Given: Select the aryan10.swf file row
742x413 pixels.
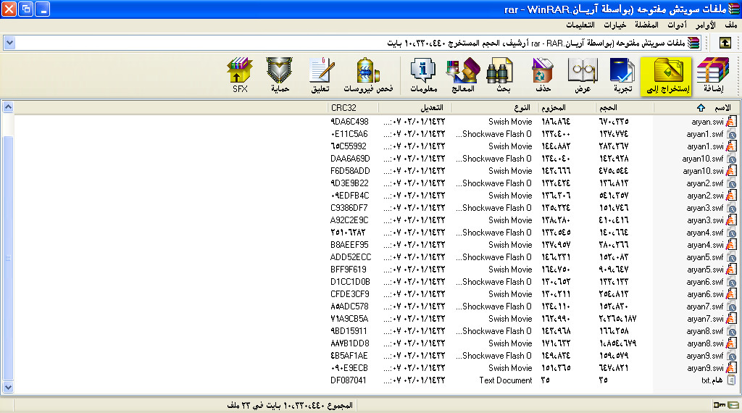Looking at the screenshot, I should tap(704, 159).
